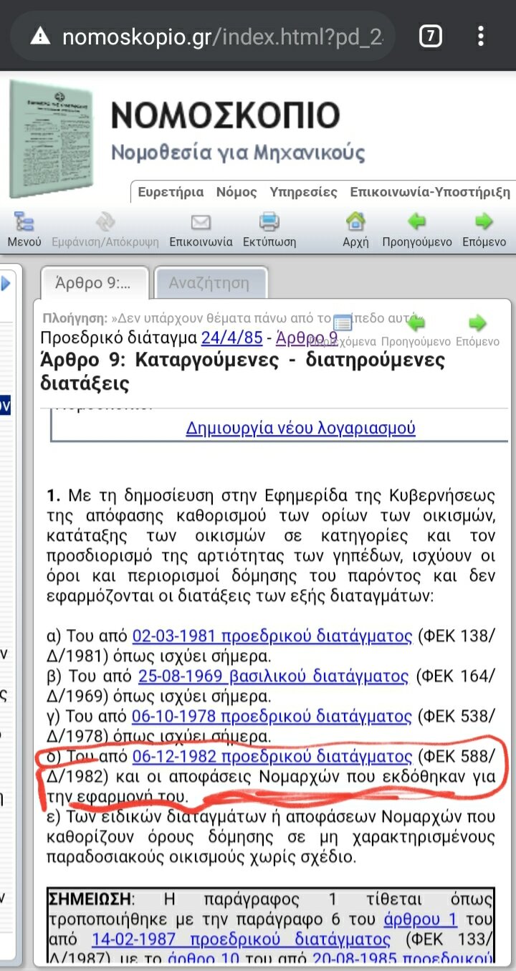Click the Εκτύπωση printer icon
The image size is (516, 971).
pyautogui.click(x=269, y=221)
